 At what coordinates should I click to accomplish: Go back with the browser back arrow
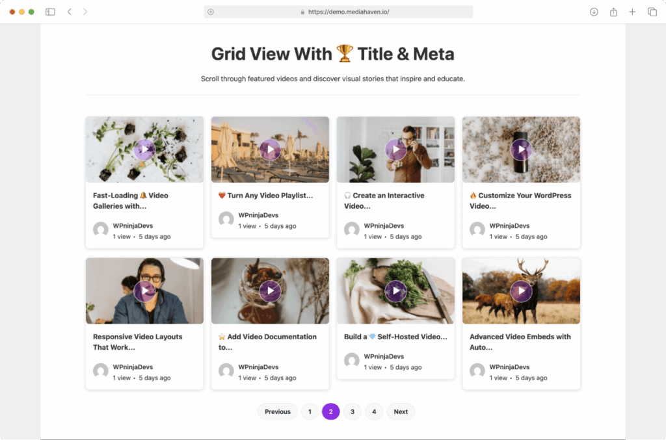tap(70, 12)
